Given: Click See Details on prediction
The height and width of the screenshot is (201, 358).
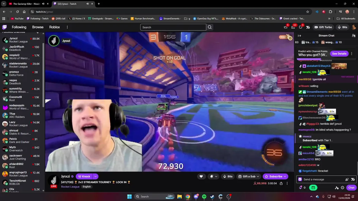Looking at the screenshot, I should click(339, 54).
